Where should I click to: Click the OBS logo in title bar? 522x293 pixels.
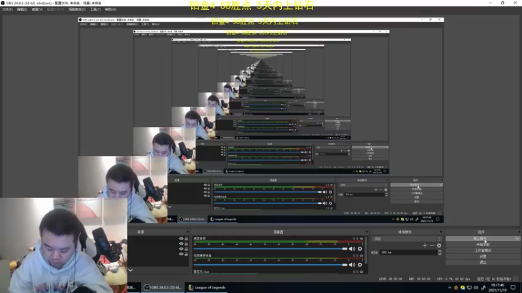click(3, 3)
